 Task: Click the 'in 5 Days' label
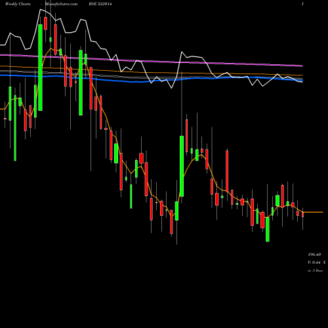point(315,270)
